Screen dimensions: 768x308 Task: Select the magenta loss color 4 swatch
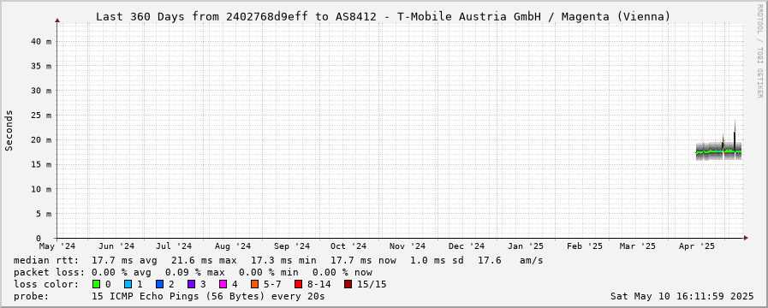click(x=223, y=284)
